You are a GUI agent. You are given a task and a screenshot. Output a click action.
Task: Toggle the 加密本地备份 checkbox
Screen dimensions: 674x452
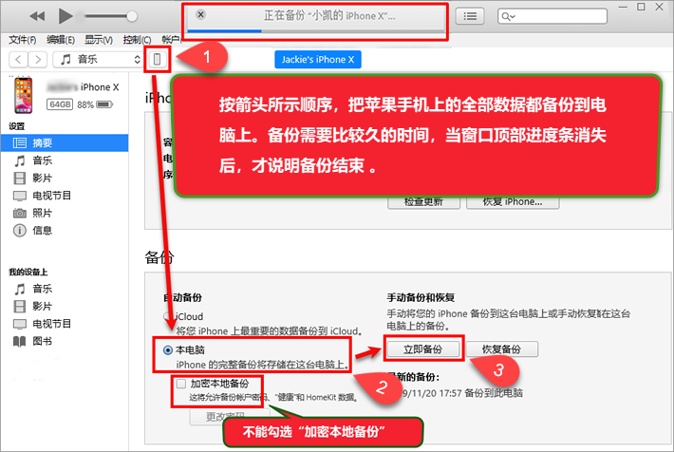pyautogui.click(x=180, y=383)
